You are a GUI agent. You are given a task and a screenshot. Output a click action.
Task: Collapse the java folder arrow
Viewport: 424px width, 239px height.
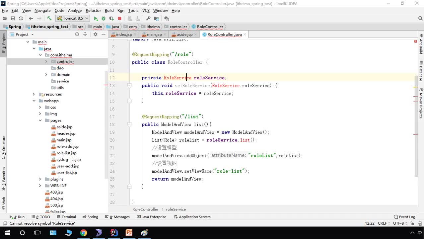pyautogui.click(x=34, y=48)
